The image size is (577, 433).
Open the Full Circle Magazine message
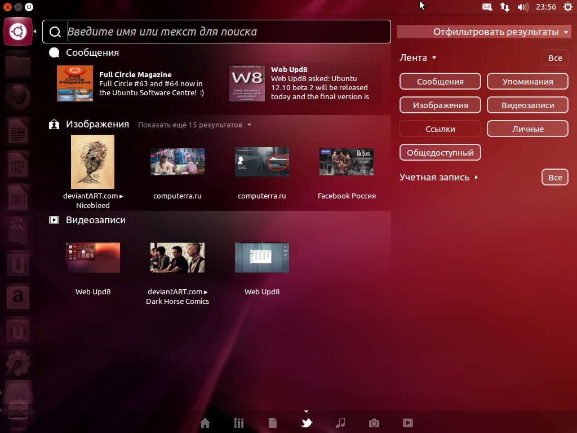[131, 83]
